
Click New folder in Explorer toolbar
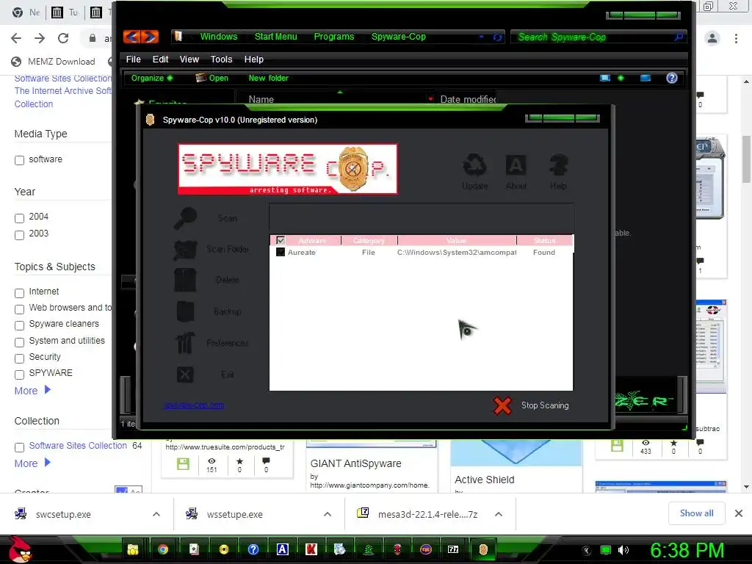[269, 78]
